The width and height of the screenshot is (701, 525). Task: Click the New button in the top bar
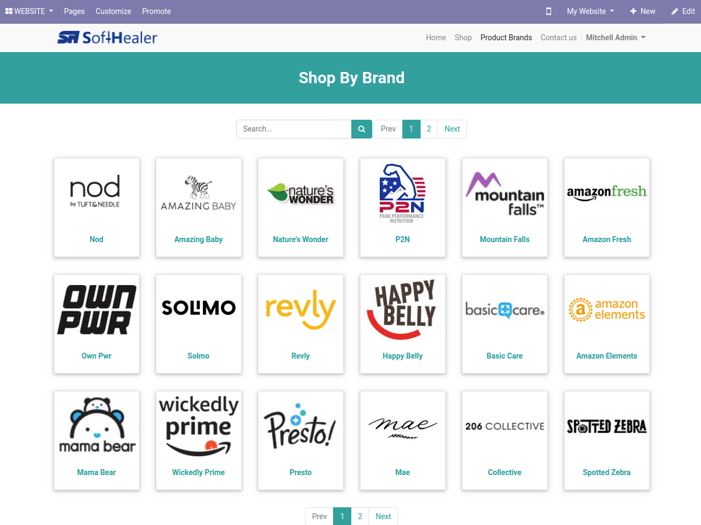pyautogui.click(x=642, y=11)
